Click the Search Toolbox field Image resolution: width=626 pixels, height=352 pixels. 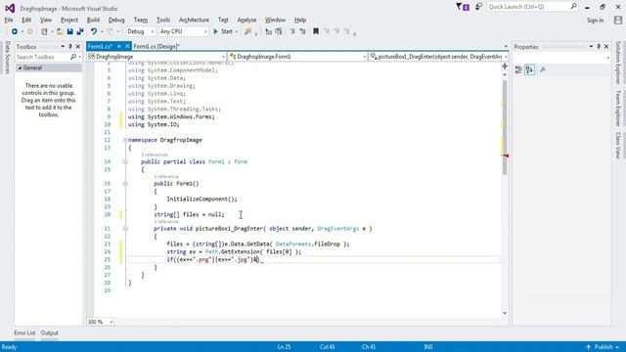(x=44, y=57)
